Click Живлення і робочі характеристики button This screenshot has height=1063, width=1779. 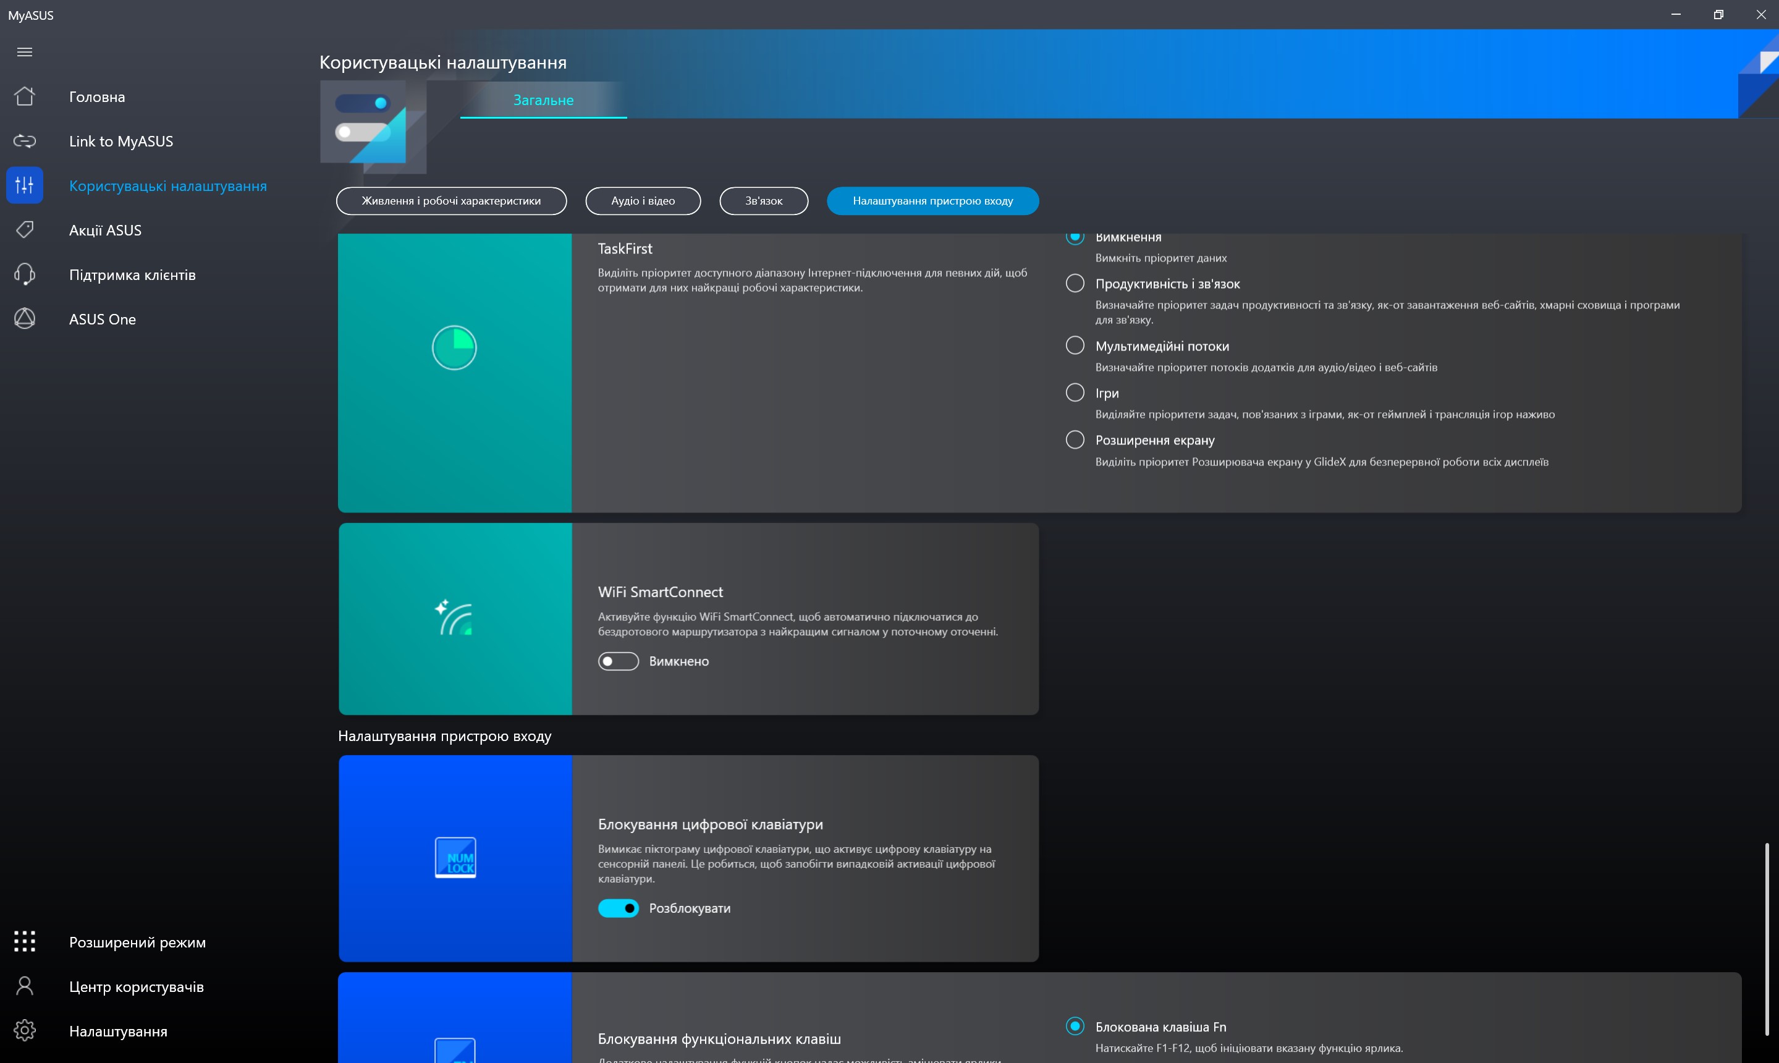point(451,201)
